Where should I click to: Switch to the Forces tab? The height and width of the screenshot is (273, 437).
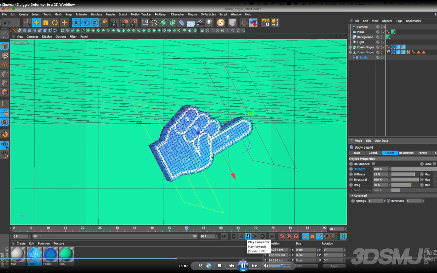423,153
